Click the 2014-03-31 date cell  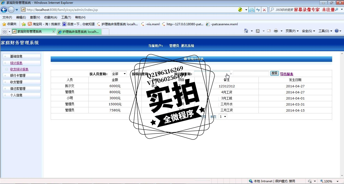[295, 104]
